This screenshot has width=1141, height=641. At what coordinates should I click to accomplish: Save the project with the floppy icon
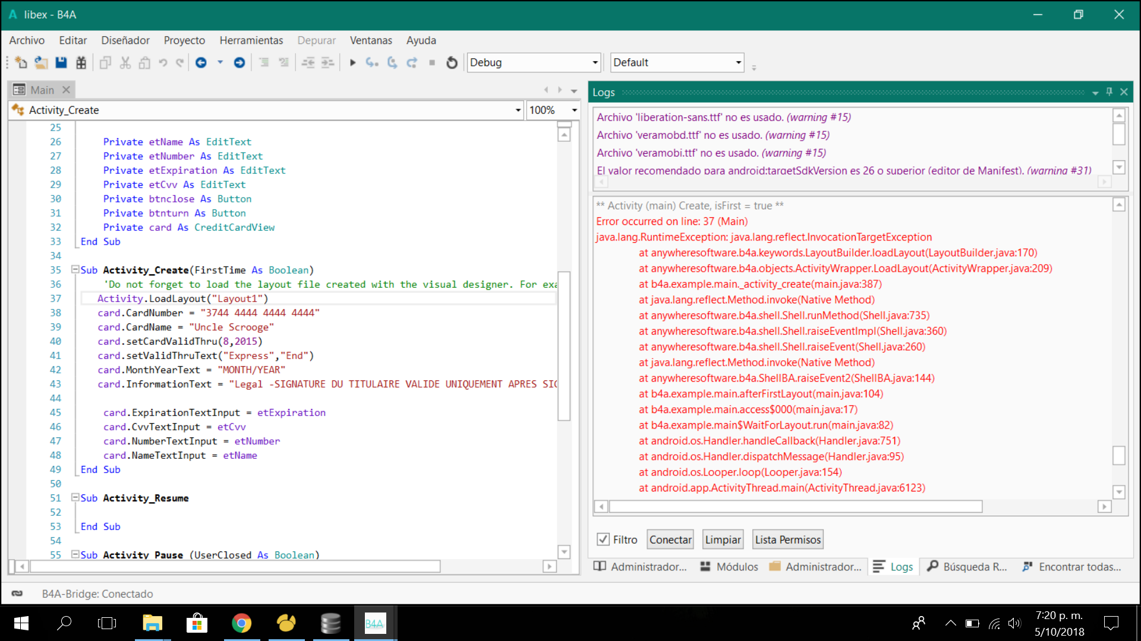[61, 62]
